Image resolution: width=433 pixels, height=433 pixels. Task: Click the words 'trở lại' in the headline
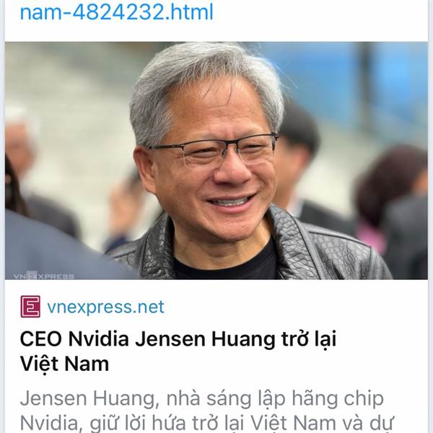click(309, 339)
